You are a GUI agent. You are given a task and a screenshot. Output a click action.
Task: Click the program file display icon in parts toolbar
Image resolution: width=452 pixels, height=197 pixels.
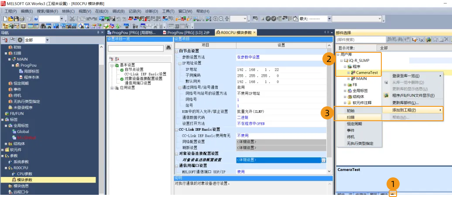[428, 40]
